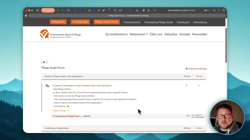250x140 pixels.
Task: Open the Über uns menu item
Action: [156, 34]
